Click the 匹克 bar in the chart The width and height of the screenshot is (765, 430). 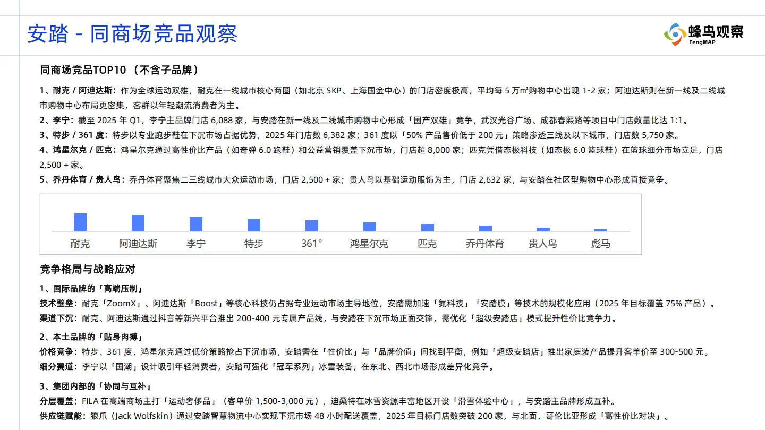428,228
